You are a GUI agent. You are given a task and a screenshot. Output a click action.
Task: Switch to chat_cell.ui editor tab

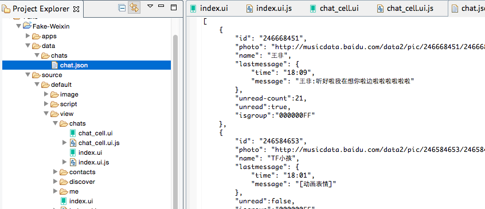pyautogui.click(x=334, y=9)
